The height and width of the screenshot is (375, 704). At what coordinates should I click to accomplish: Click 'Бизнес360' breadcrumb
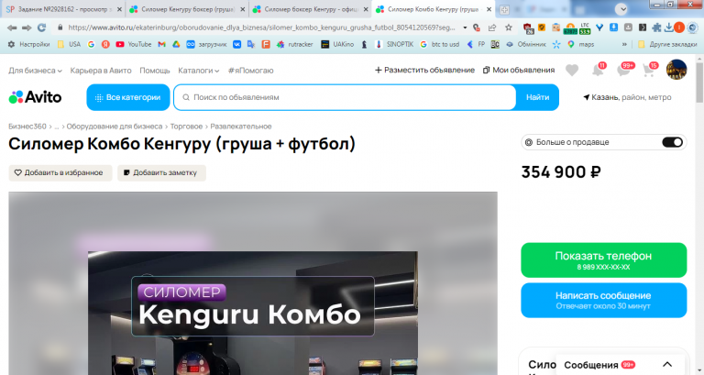click(x=27, y=127)
